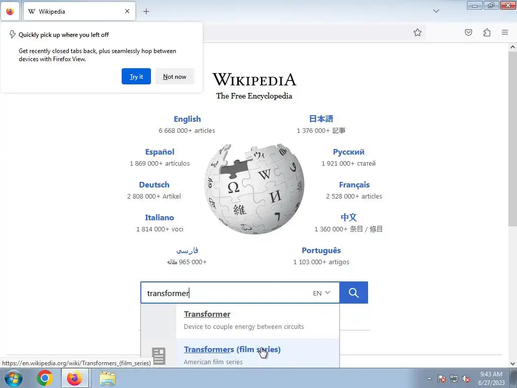Bookmark this page with the star icon
Viewport: 517px width, 388px height.
pos(418,32)
